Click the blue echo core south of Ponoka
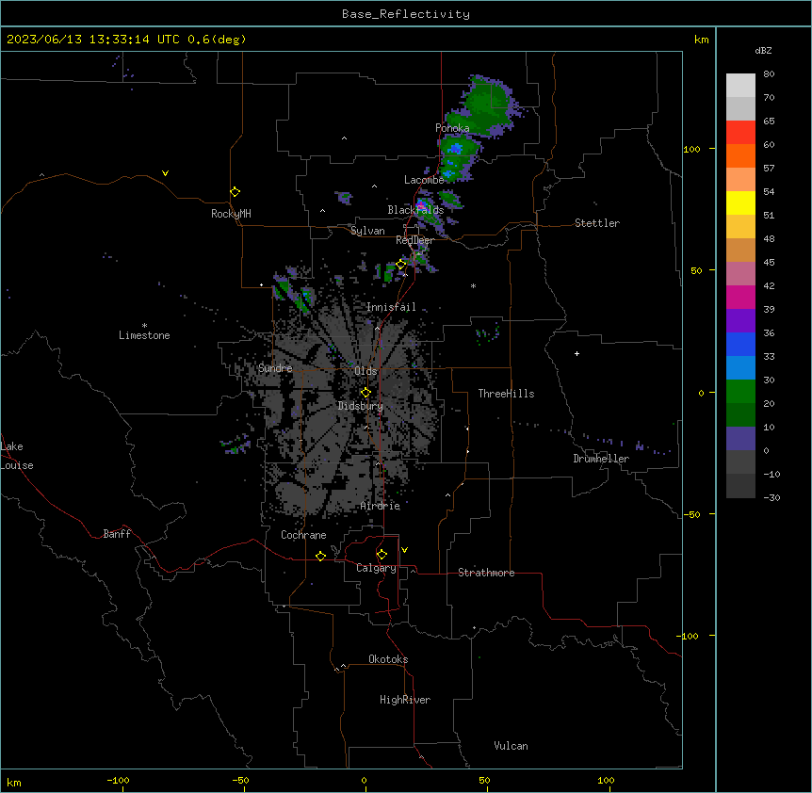 (x=456, y=149)
